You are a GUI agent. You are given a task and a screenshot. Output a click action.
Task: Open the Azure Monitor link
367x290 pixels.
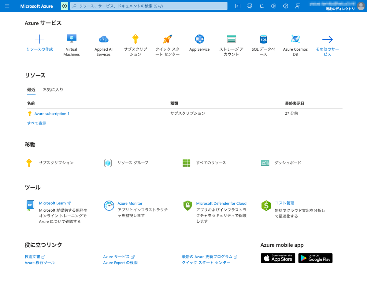(130, 203)
